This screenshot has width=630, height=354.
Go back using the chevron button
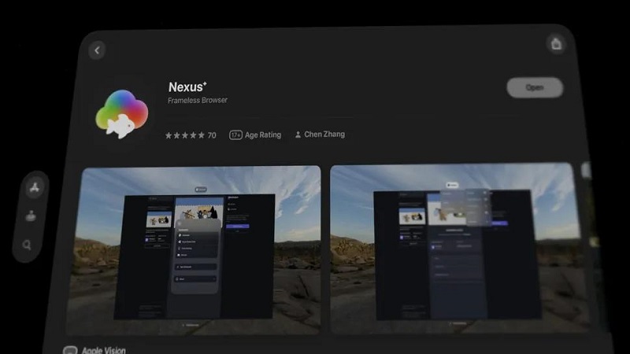click(97, 50)
